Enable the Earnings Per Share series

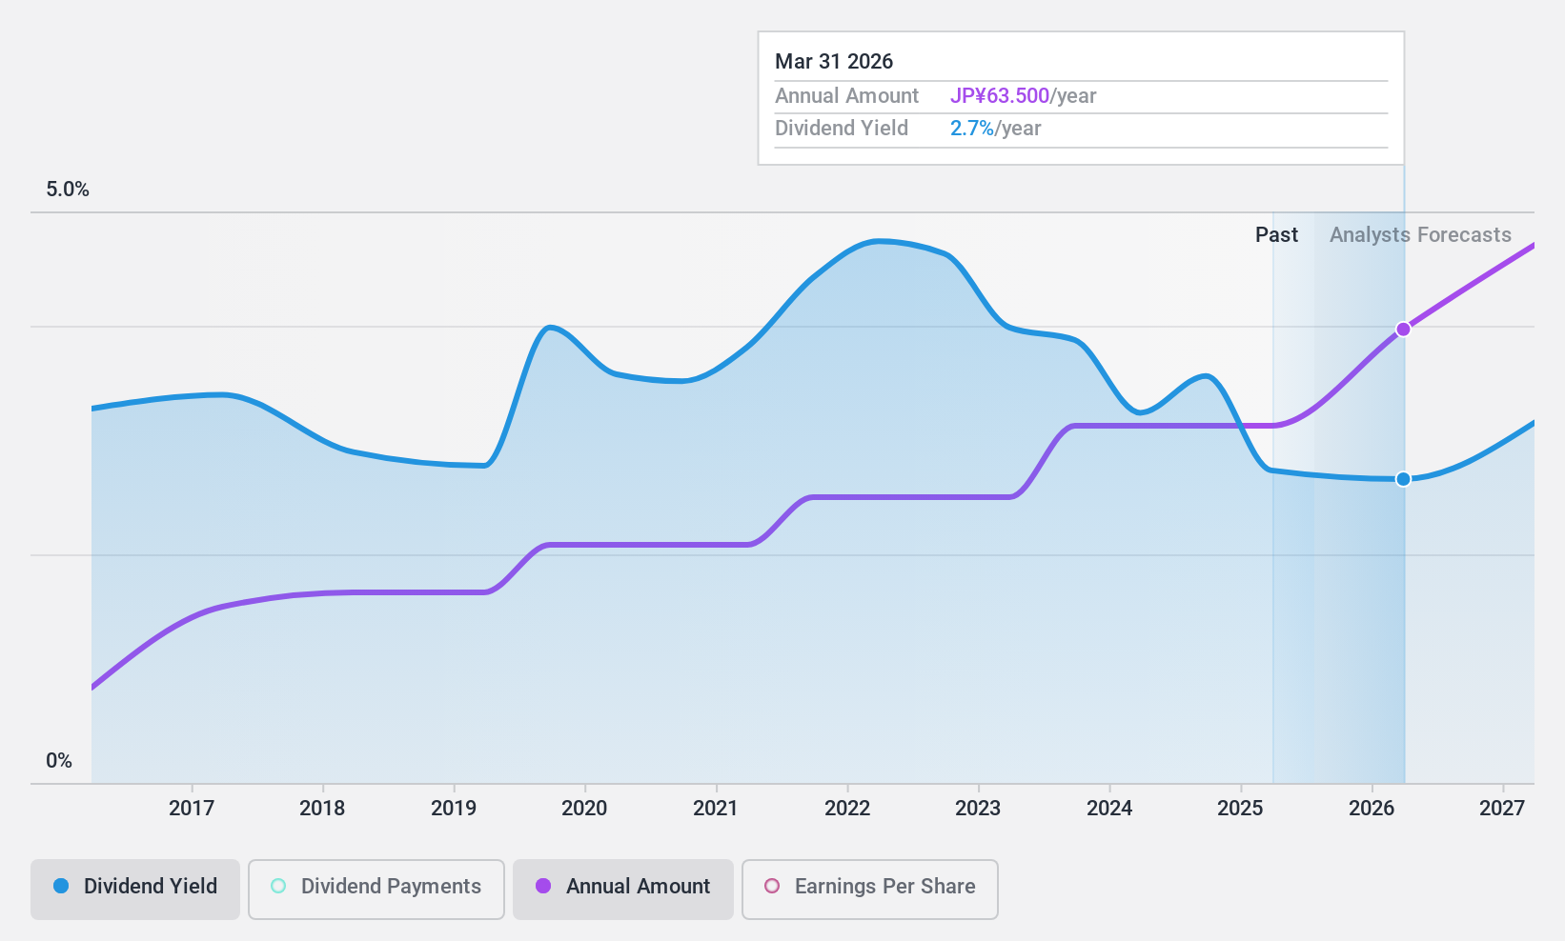point(870,889)
